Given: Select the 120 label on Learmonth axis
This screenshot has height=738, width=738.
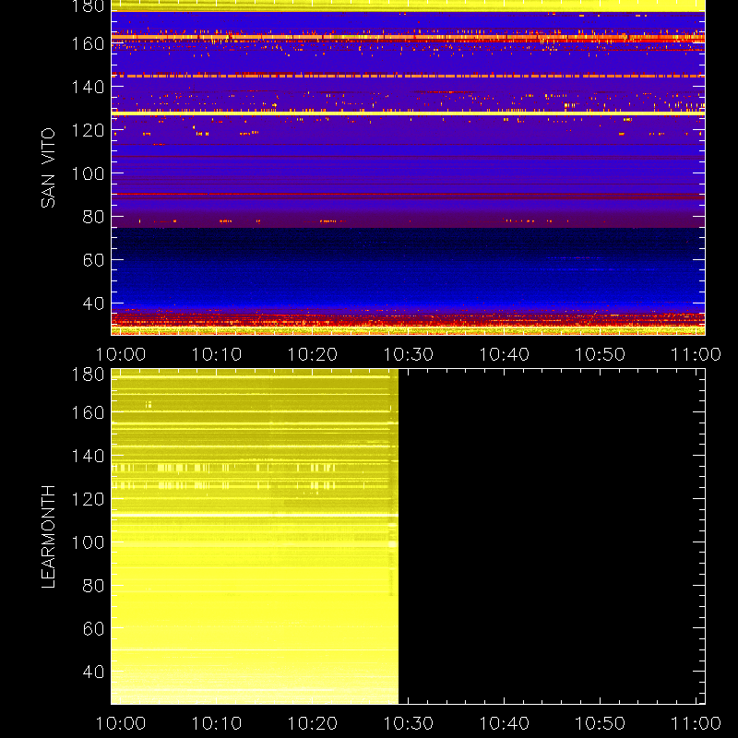Looking at the screenshot, I should coord(88,499).
